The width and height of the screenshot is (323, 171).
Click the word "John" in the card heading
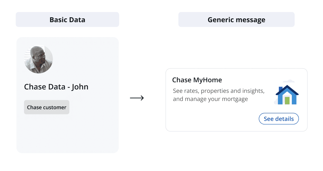(80, 87)
